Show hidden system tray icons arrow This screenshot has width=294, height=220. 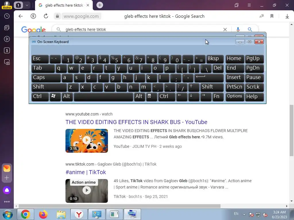244,215
